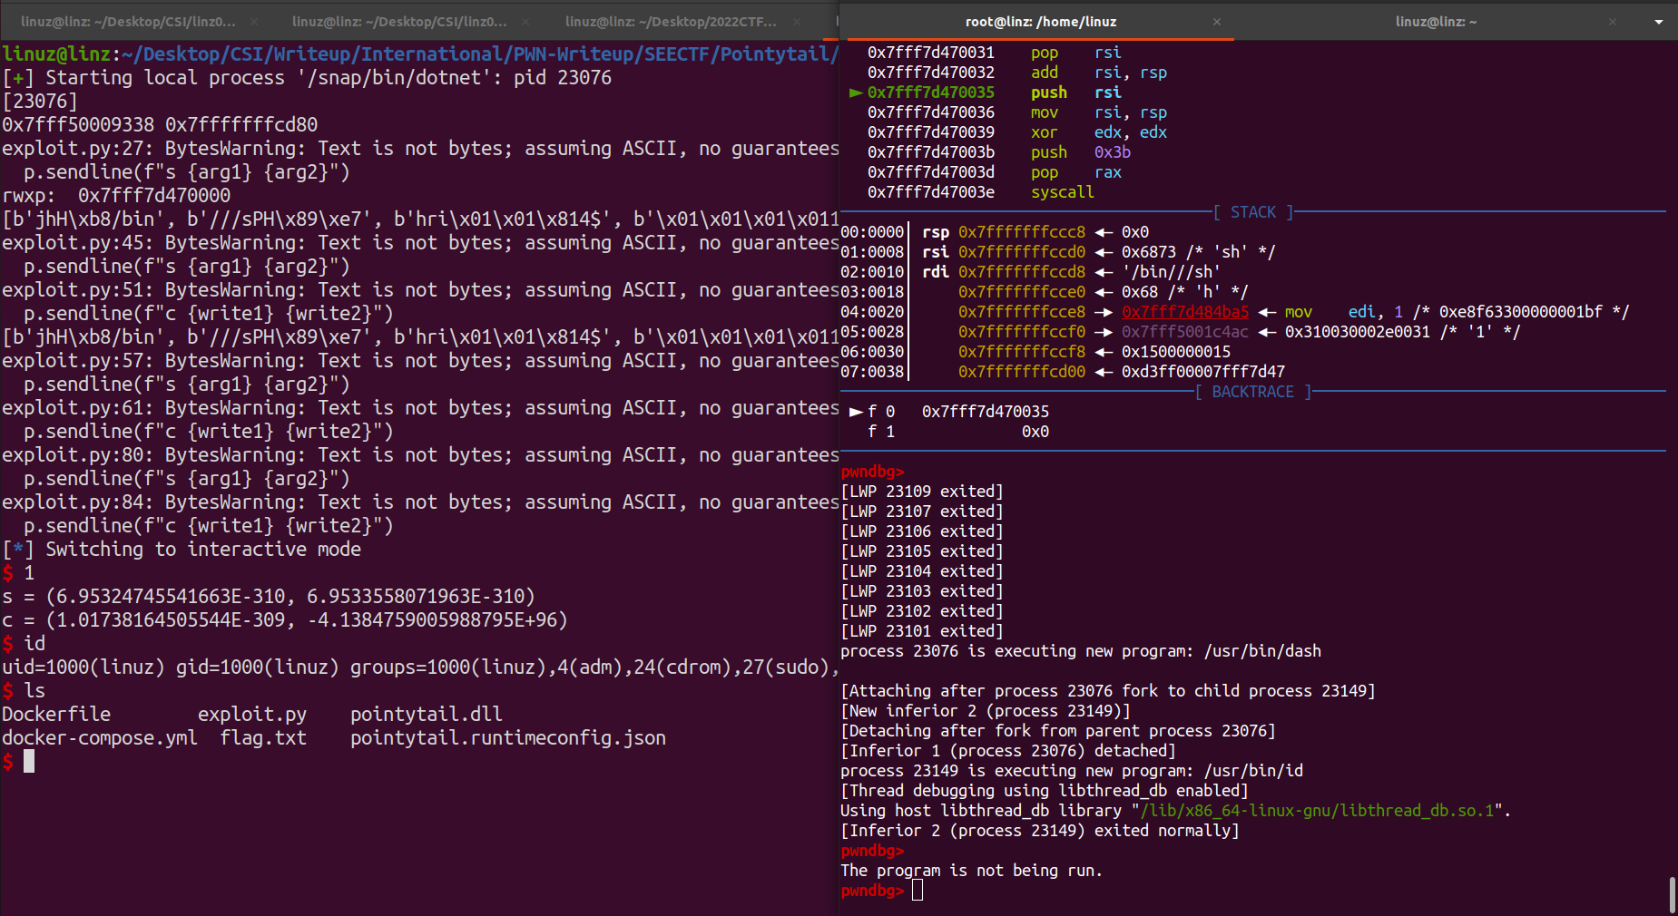Switch to the linuz@linz: ~ tab
This screenshot has width=1678, height=916.
(x=1436, y=22)
